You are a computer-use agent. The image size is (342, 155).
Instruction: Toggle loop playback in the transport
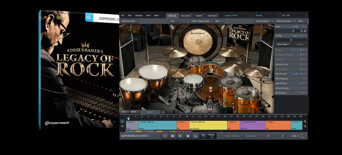(x=165, y=136)
